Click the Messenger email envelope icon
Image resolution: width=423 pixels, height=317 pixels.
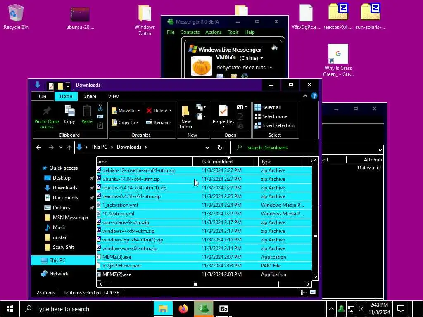coord(220,76)
